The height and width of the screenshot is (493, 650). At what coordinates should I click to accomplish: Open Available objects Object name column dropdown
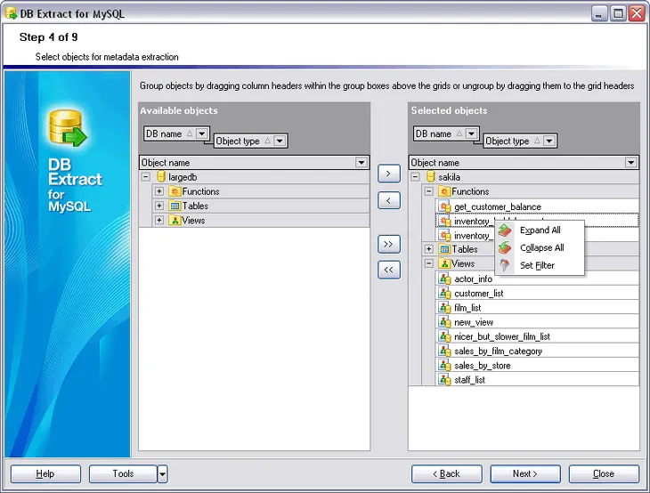tap(362, 162)
